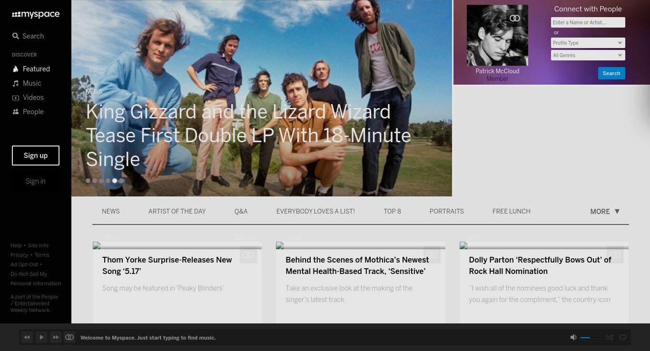Switch to the NEWS tab
The height and width of the screenshot is (351, 650).
(111, 211)
